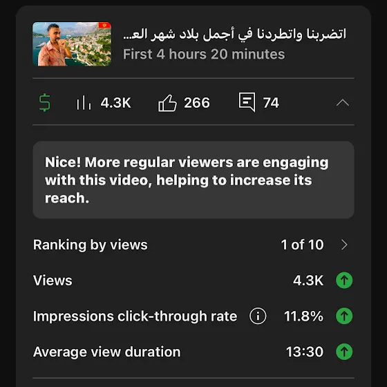Click the comments speech bubble icon
The width and height of the screenshot is (387, 387).
247,102
